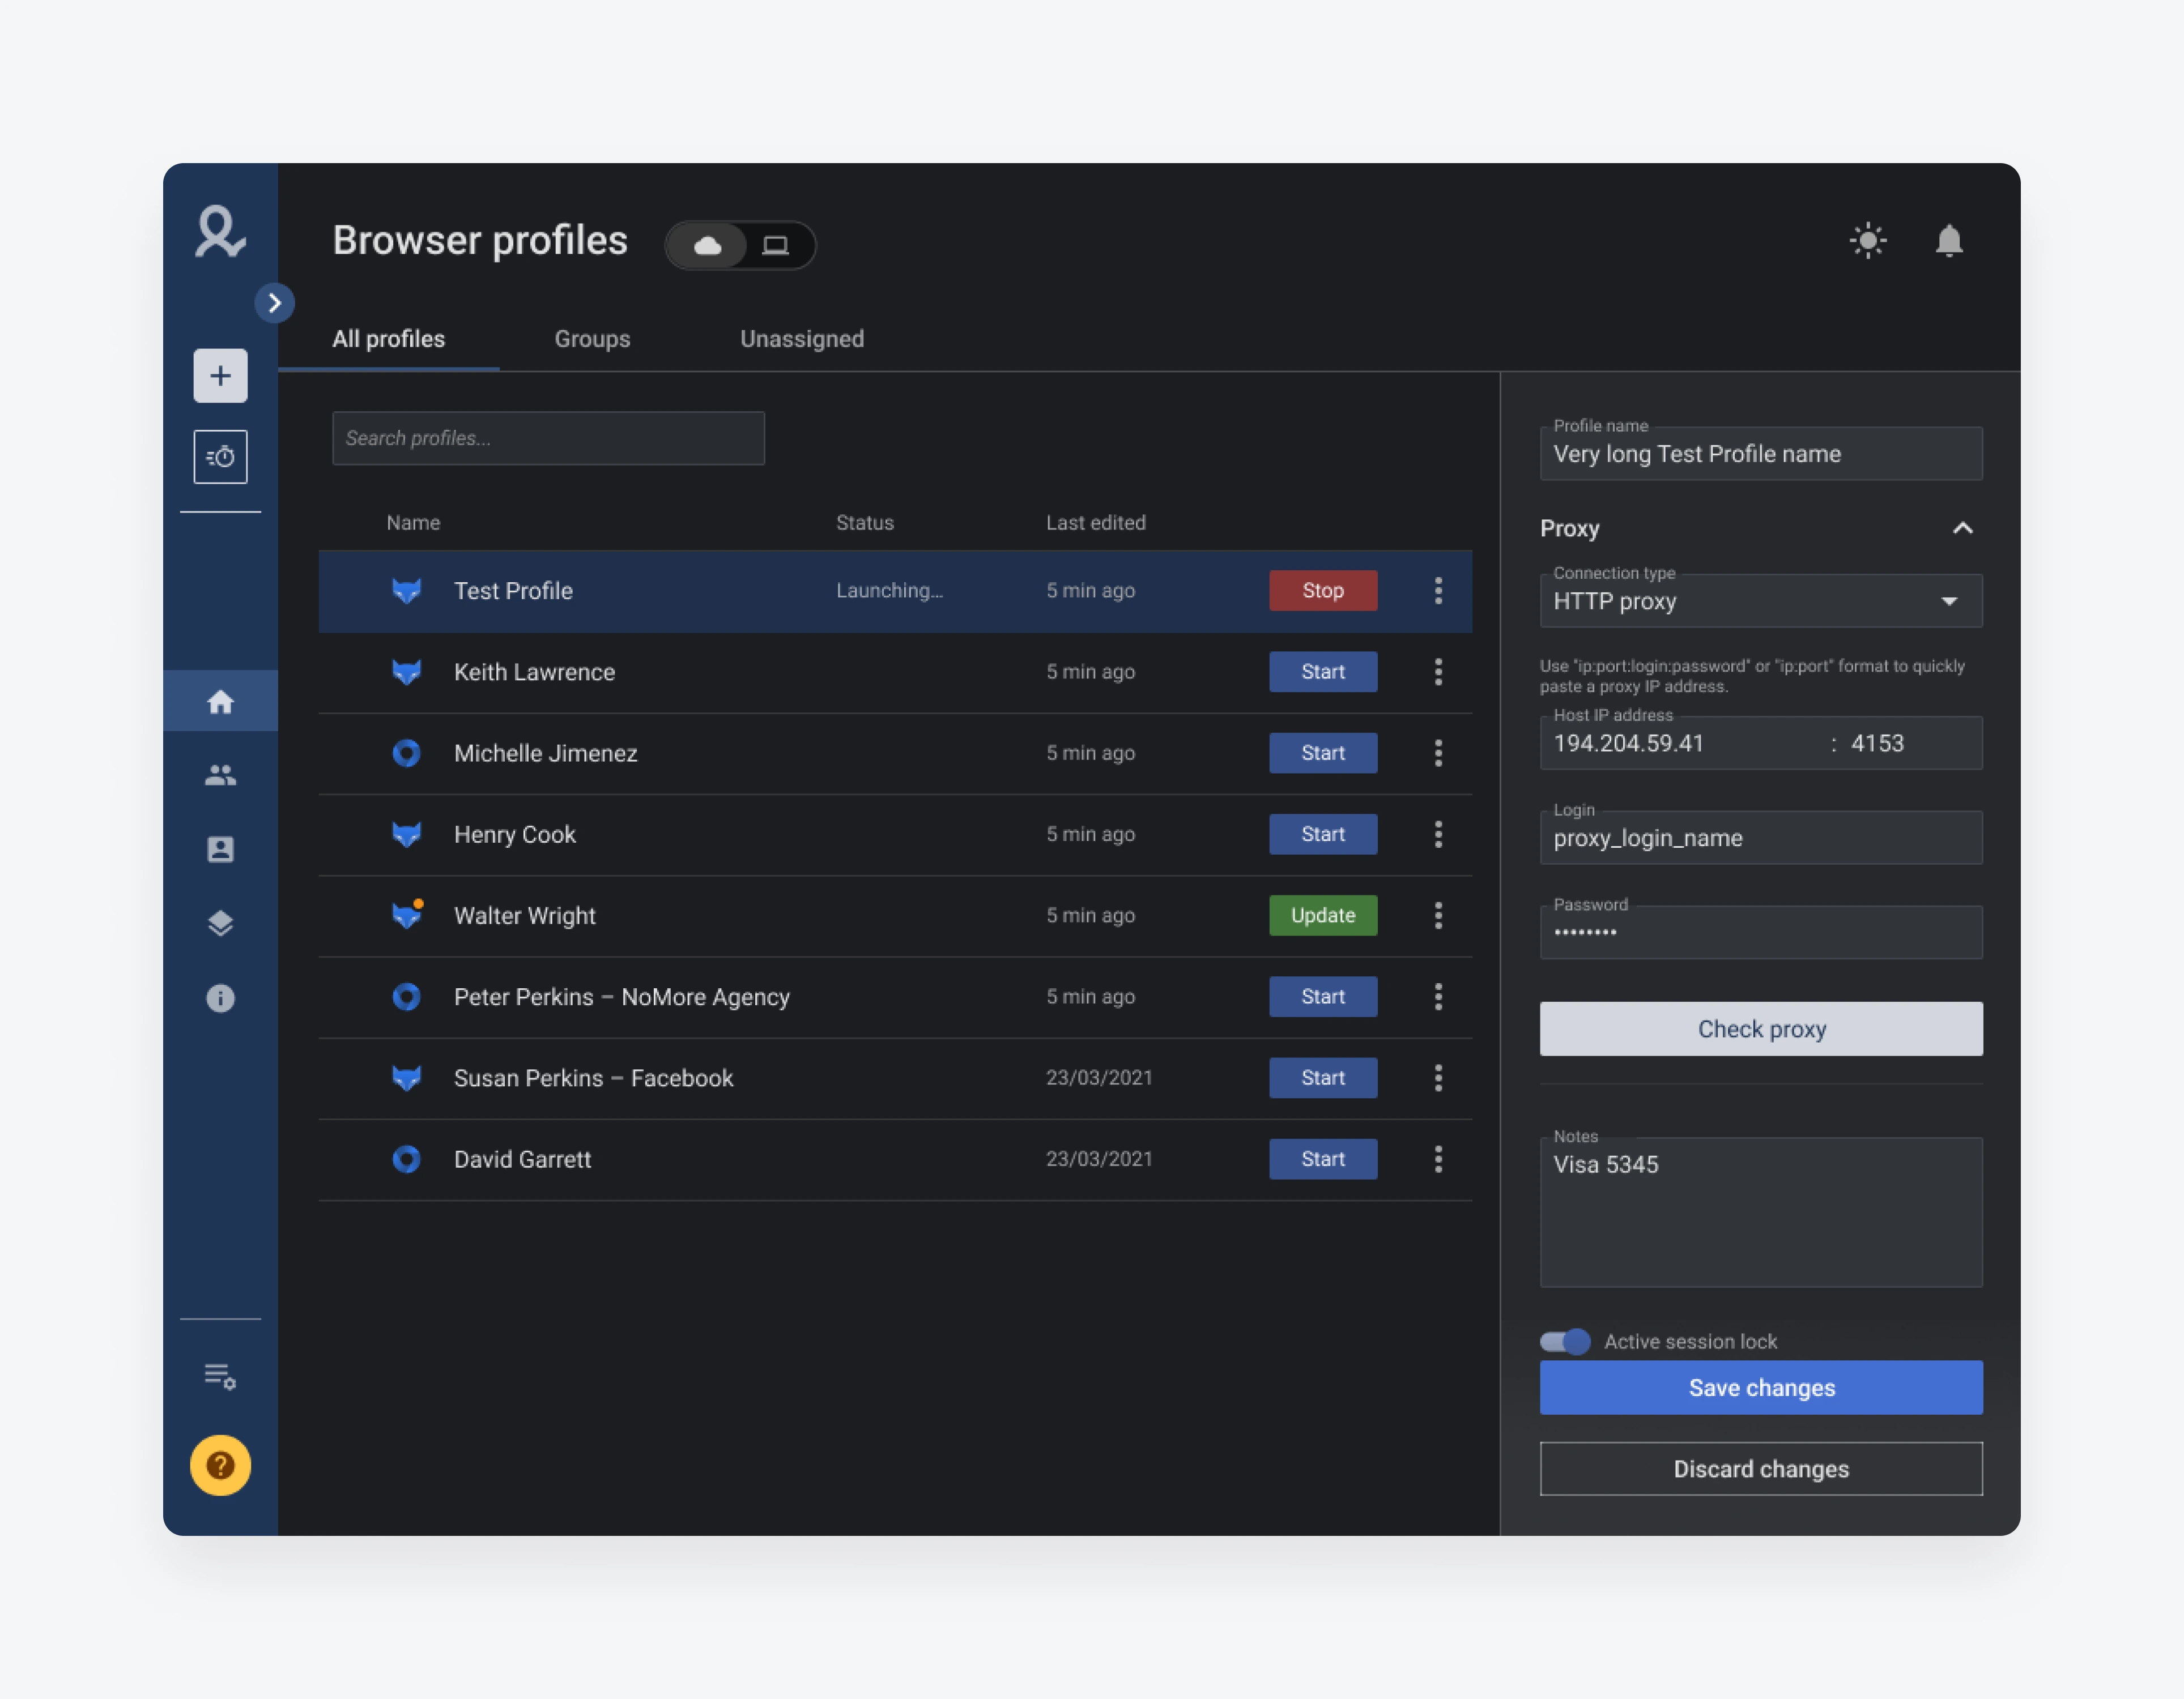Viewport: 2184px width, 1699px height.
Task: Switch to the Unassigned tab
Action: [802, 339]
